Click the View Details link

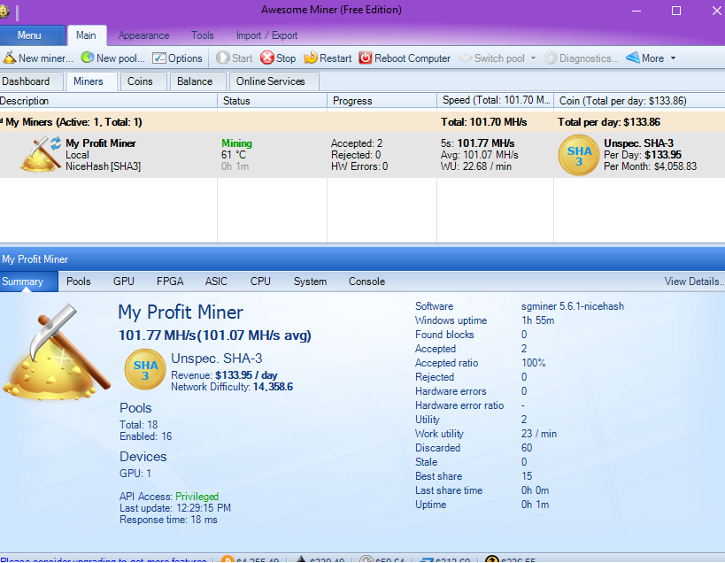[x=693, y=281]
